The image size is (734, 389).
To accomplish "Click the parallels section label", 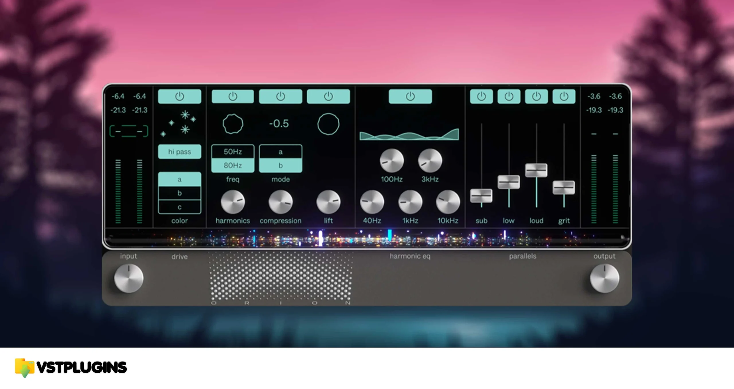I will click(x=522, y=256).
